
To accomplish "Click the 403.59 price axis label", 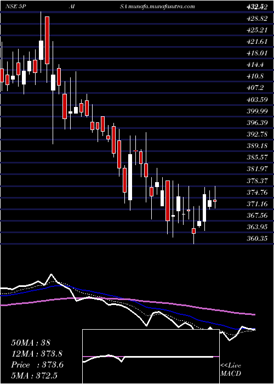I will coord(256,100).
